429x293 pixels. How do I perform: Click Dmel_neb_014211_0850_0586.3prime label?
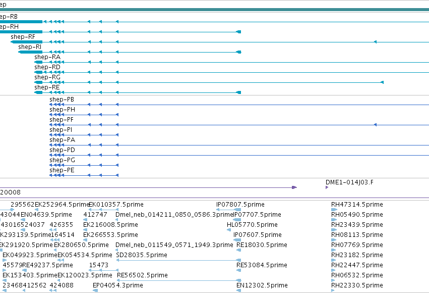pyautogui.click(x=174, y=215)
